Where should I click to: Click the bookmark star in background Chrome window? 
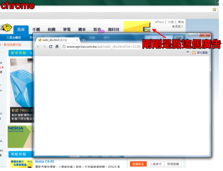click(214, 9)
